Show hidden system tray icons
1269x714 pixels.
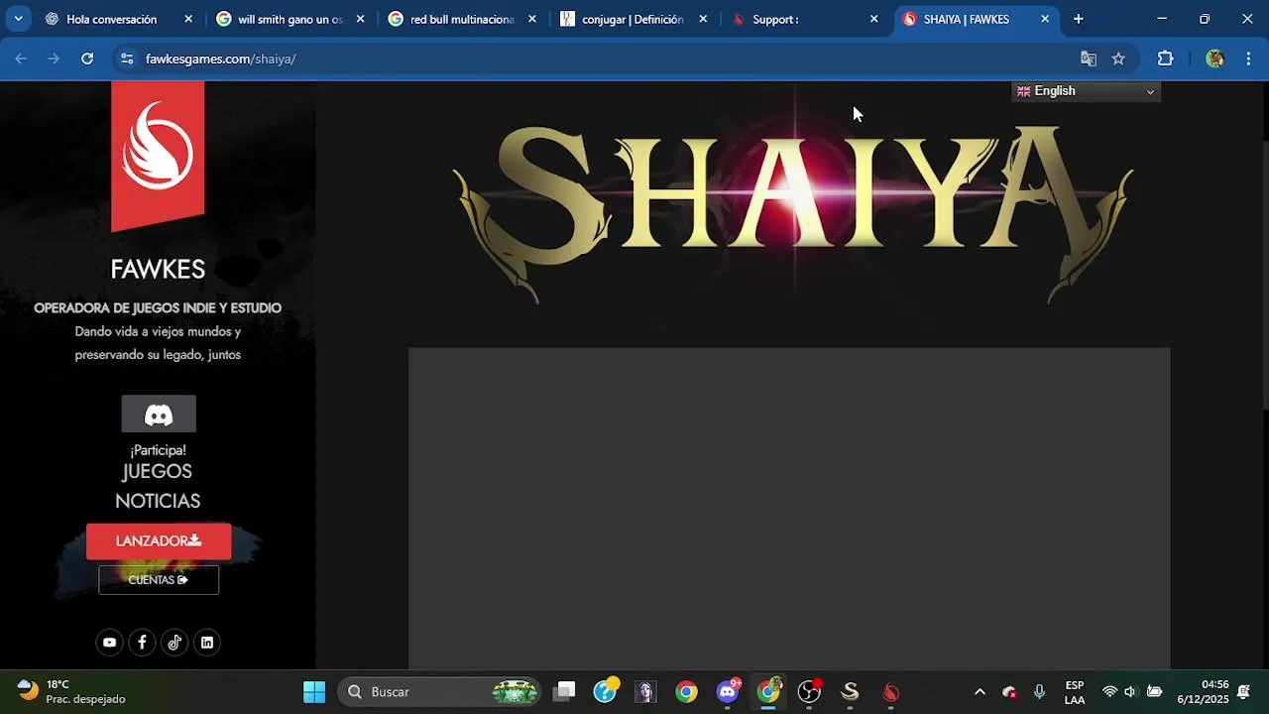[x=980, y=692]
